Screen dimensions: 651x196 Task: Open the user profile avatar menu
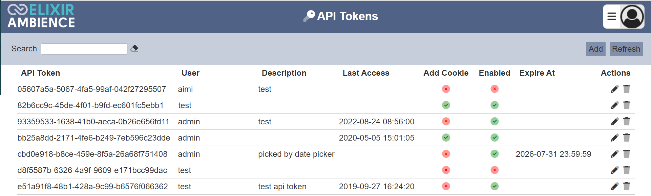pyautogui.click(x=632, y=17)
